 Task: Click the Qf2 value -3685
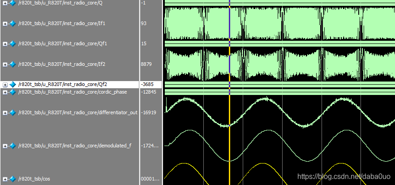pos(147,84)
